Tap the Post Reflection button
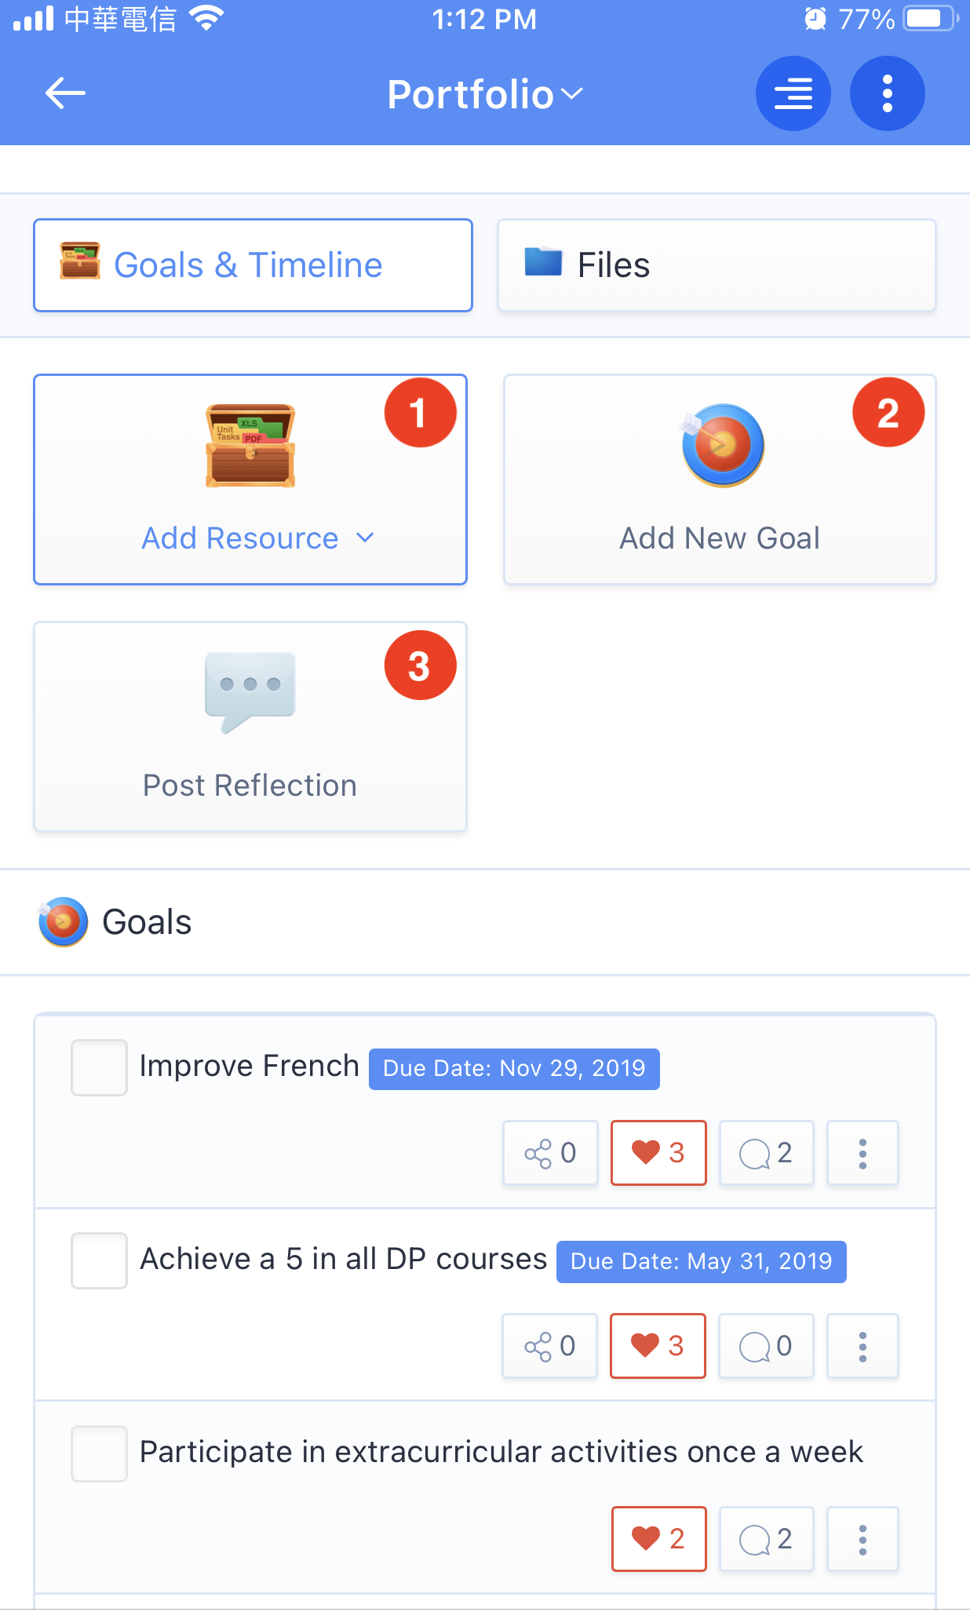The height and width of the screenshot is (1612, 970). click(x=250, y=727)
